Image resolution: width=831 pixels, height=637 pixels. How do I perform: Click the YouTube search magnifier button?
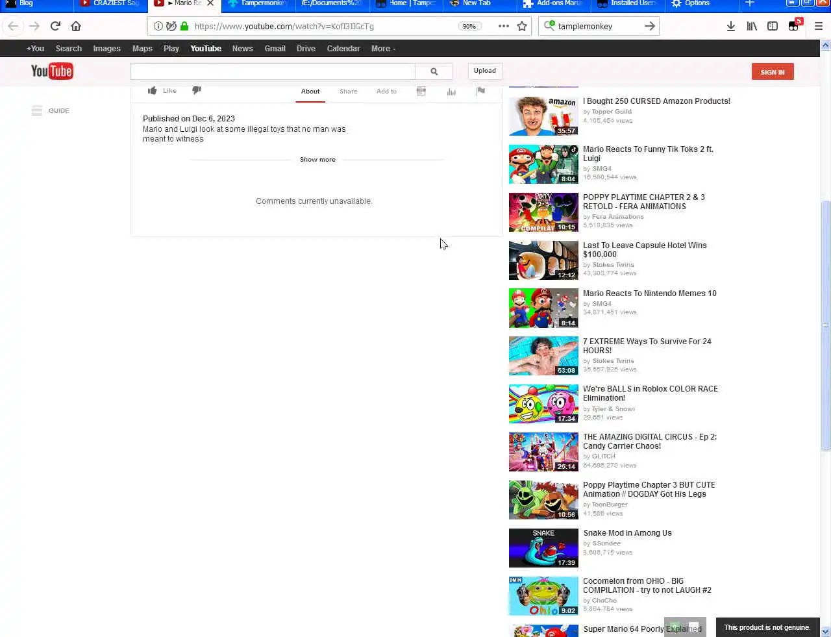pos(434,71)
